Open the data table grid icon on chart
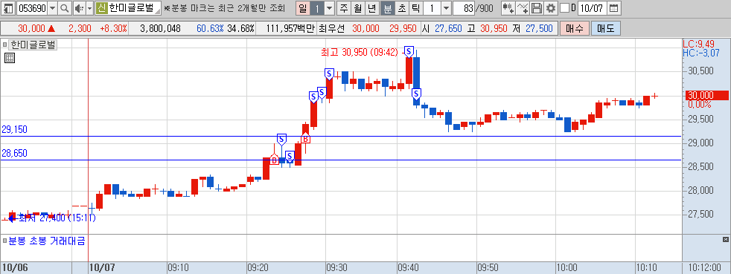The height and width of the screenshot is (274, 731). pos(10,58)
